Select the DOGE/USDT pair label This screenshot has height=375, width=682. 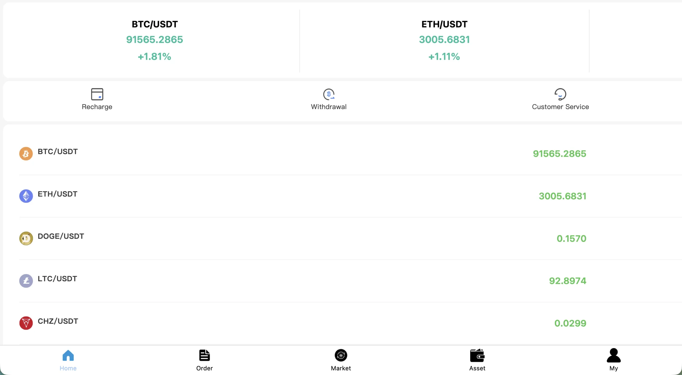(61, 236)
